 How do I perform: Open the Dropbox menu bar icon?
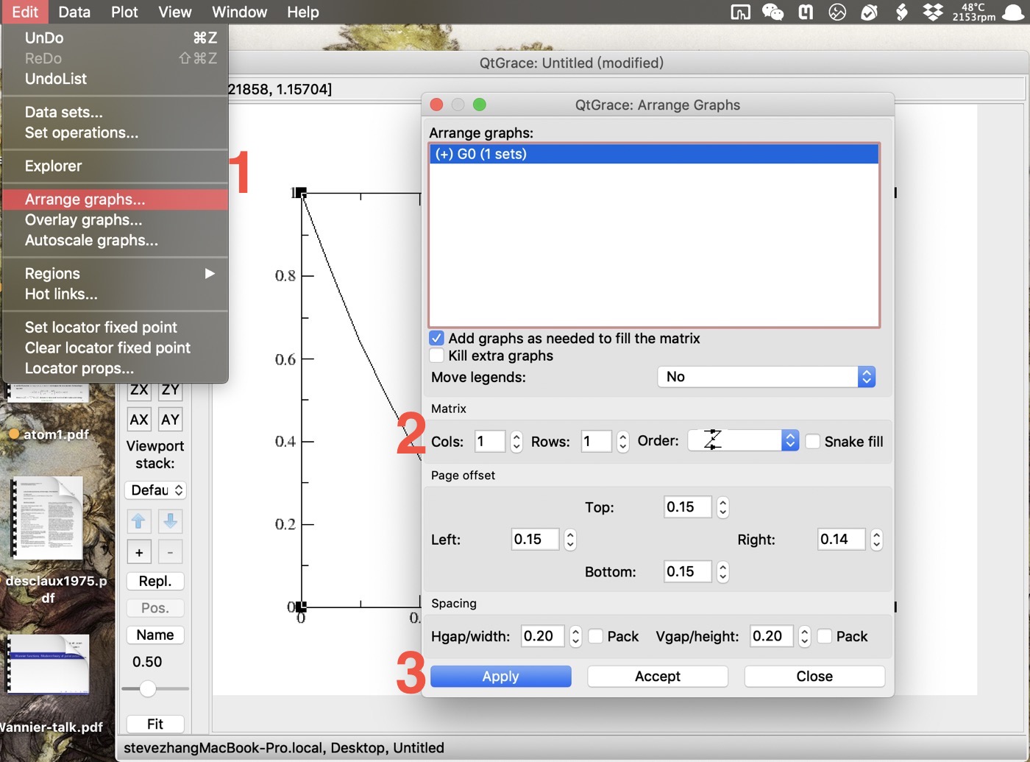click(933, 12)
